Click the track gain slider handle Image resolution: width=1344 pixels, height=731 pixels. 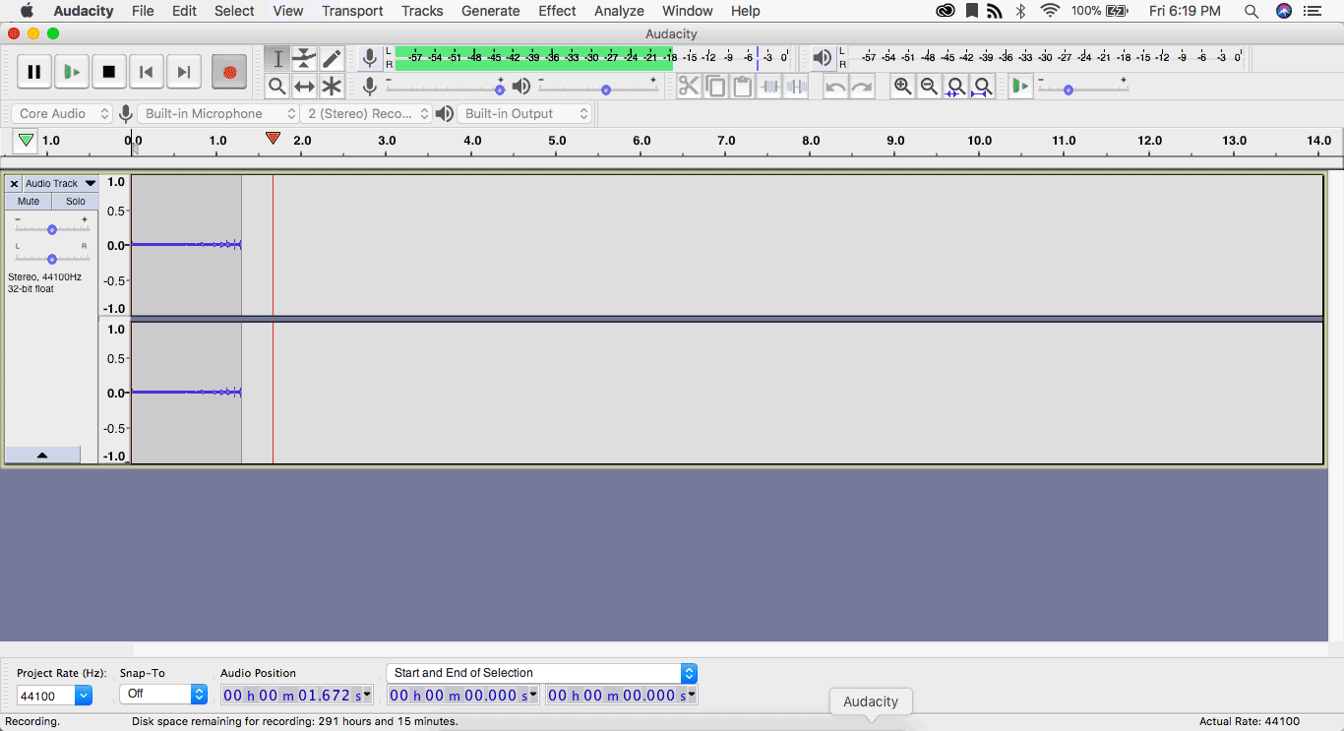coord(52,229)
